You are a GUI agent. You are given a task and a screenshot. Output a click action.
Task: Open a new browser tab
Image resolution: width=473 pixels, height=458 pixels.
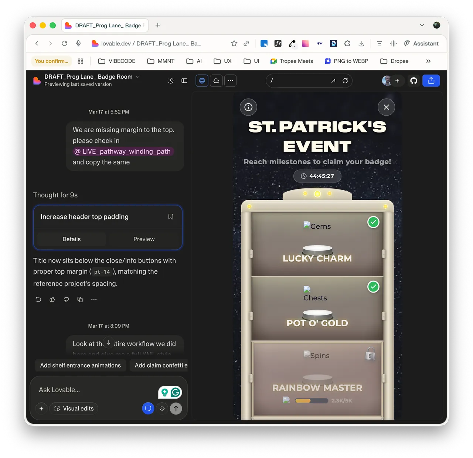click(x=158, y=25)
